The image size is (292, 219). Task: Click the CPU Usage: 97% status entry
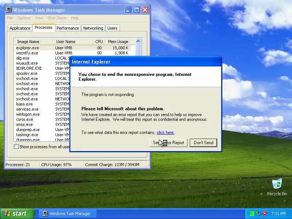[57, 165]
